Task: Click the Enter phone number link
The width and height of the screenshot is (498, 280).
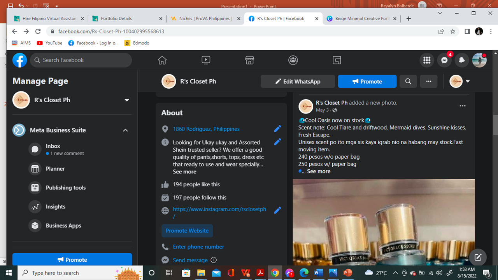Action: [x=198, y=247]
